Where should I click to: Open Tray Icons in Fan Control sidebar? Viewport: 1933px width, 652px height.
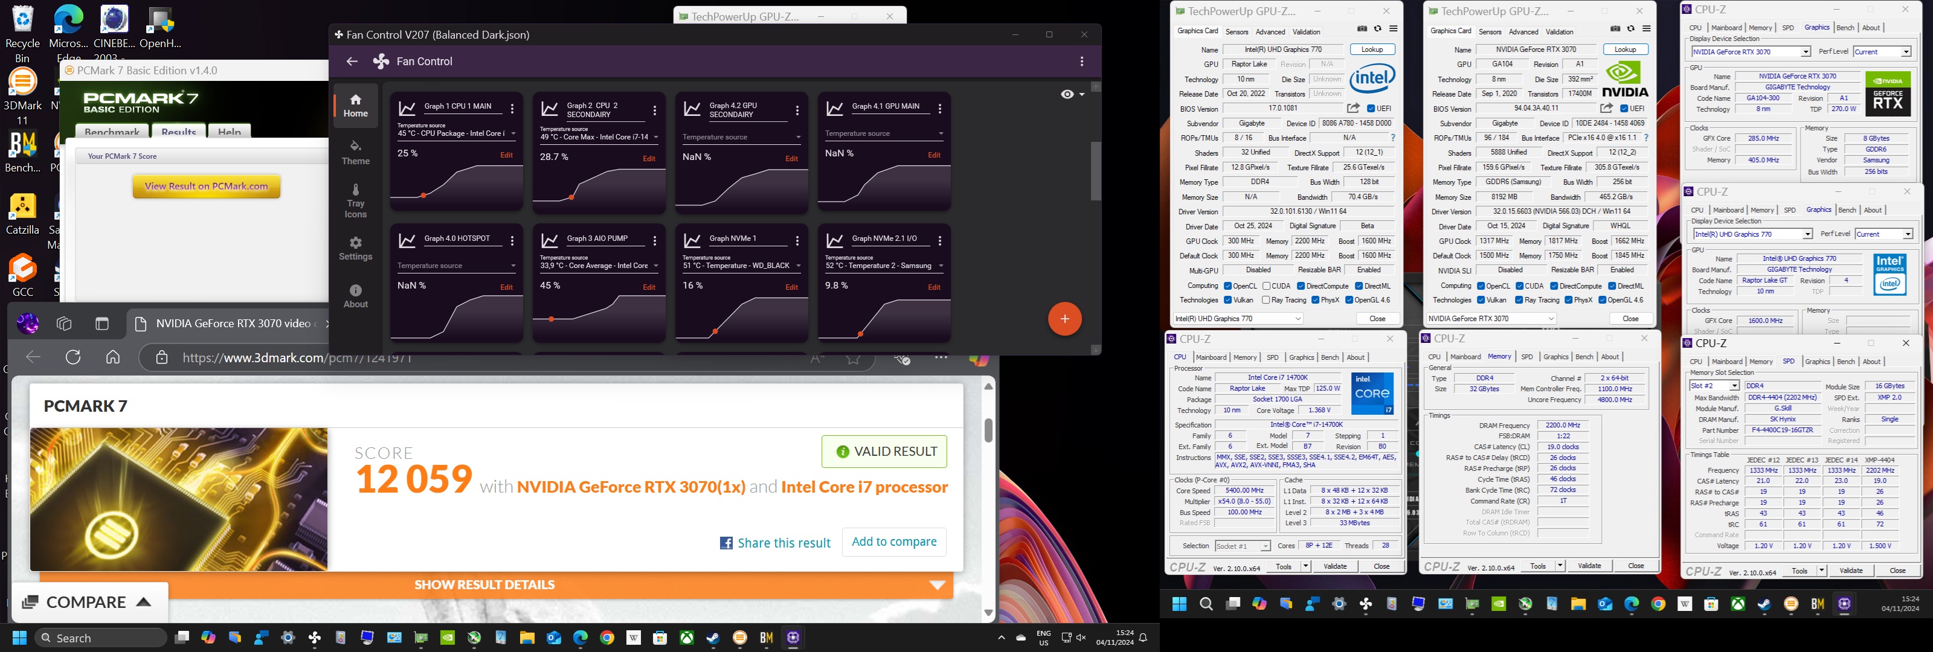pos(356,200)
